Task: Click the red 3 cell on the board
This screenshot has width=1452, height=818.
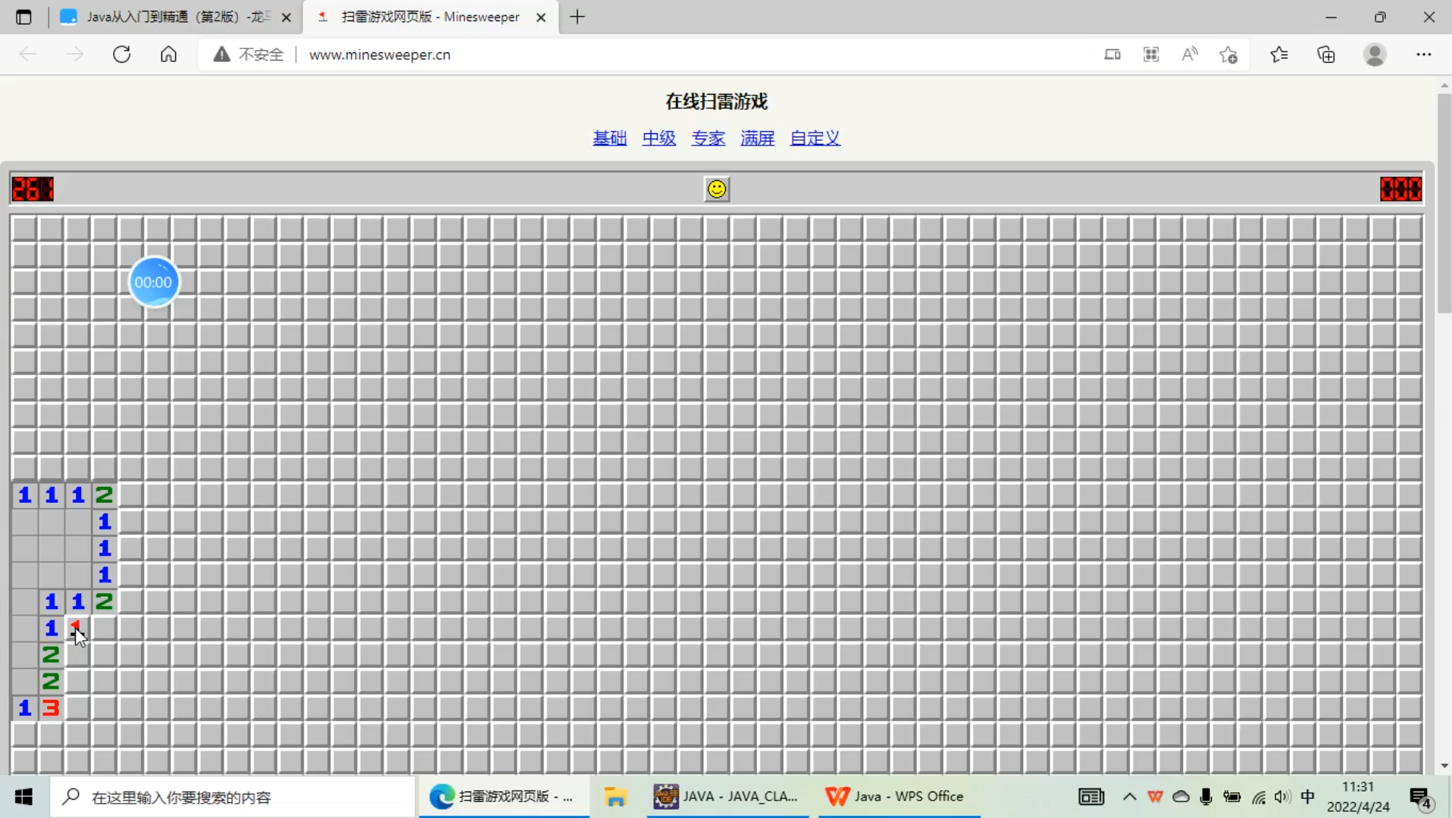Action: pos(51,707)
